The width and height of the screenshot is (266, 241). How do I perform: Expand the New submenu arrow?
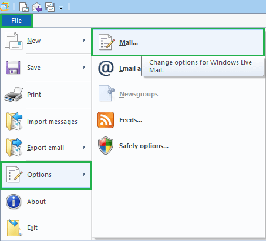84,41
